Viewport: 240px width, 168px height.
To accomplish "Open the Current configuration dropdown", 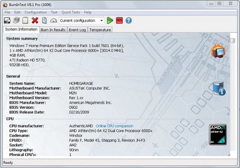I will 82,20.
